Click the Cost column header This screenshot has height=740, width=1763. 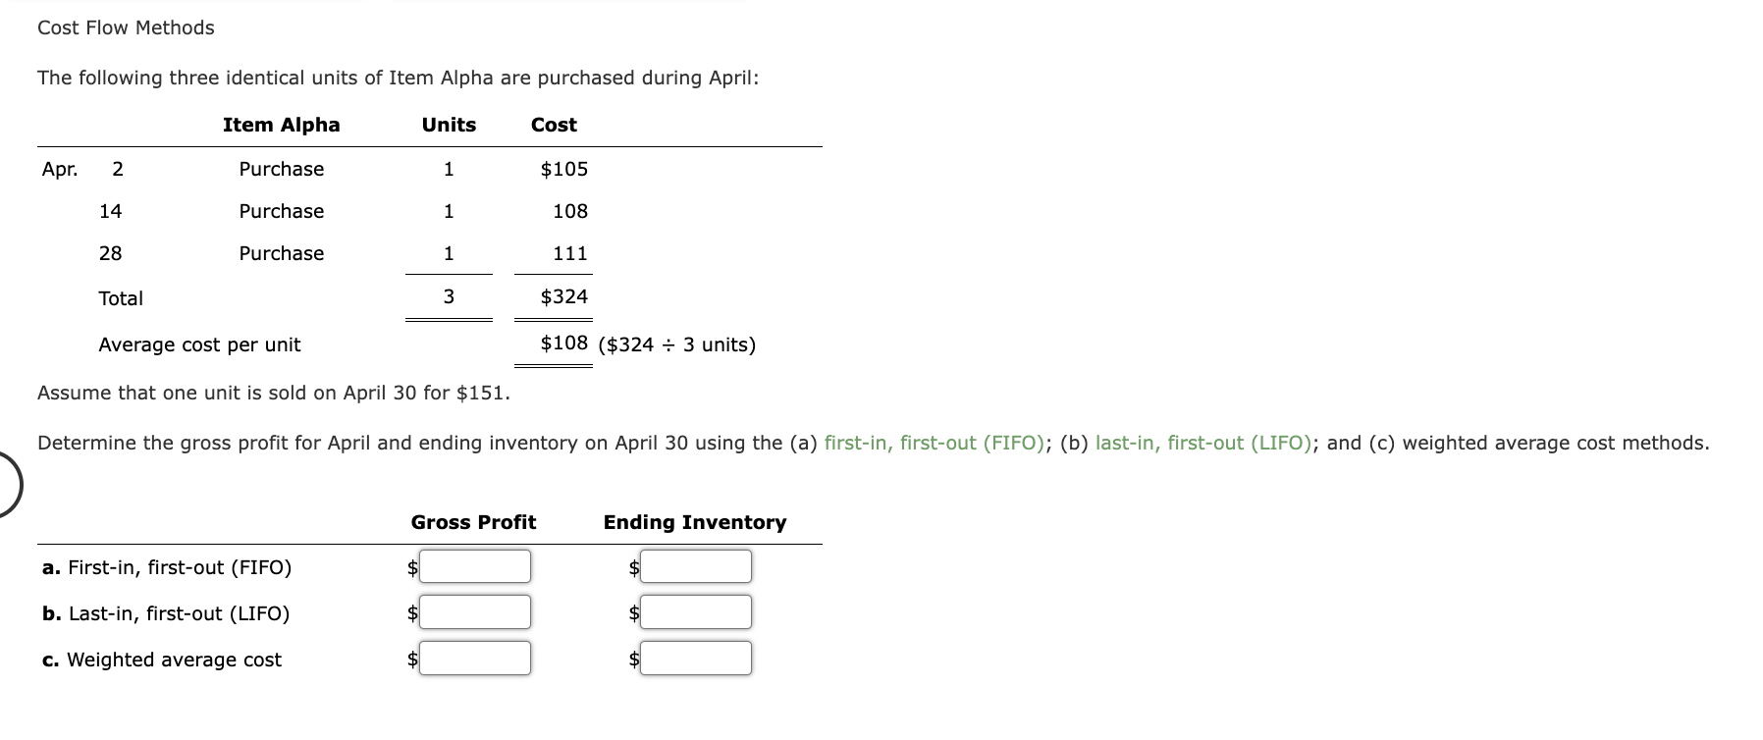[554, 124]
